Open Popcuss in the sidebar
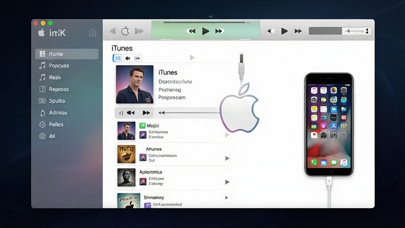 tap(59, 66)
